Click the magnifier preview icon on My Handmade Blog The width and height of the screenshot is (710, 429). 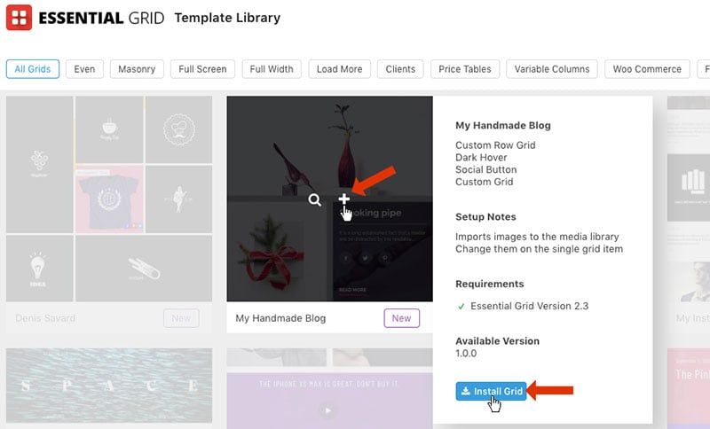(314, 199)
